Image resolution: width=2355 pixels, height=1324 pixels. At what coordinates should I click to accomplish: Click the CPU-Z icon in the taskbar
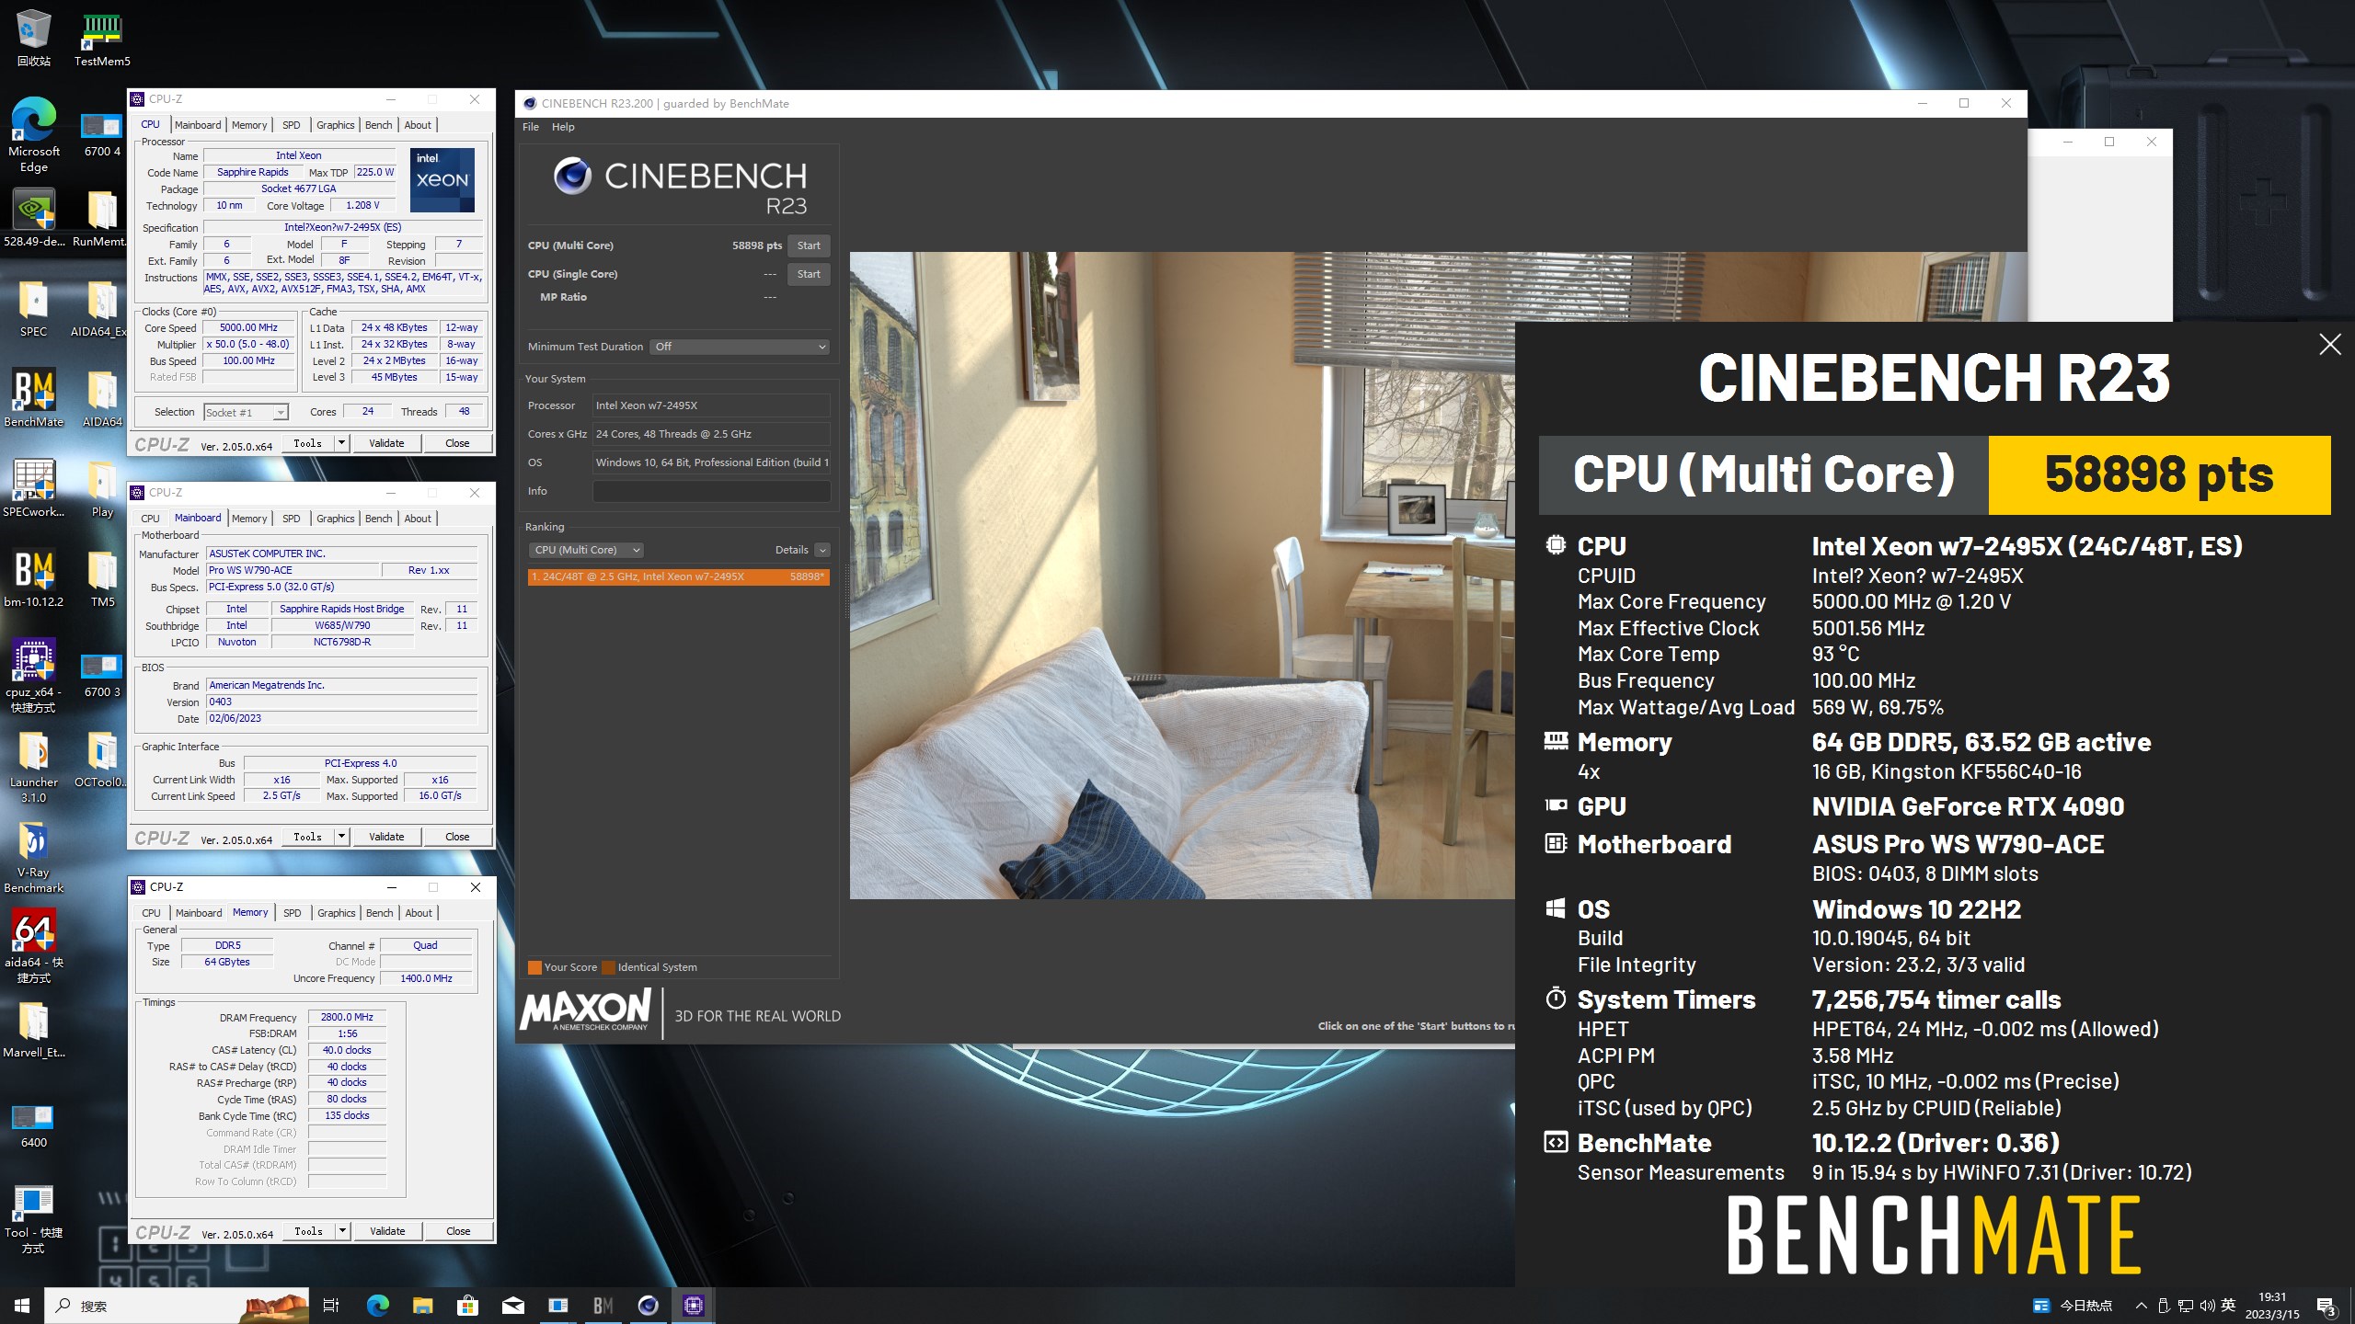pos(694,1306)
